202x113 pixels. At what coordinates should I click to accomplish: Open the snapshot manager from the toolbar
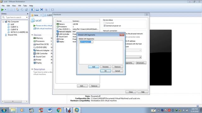point(27,10)
